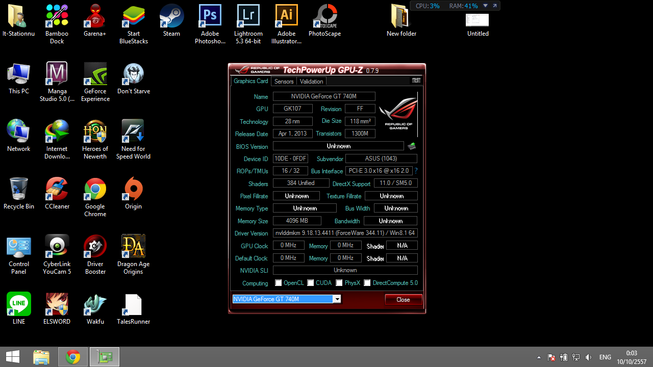Open the Action Center flag tray icon
Screen dimensions: 653x367
551,357
